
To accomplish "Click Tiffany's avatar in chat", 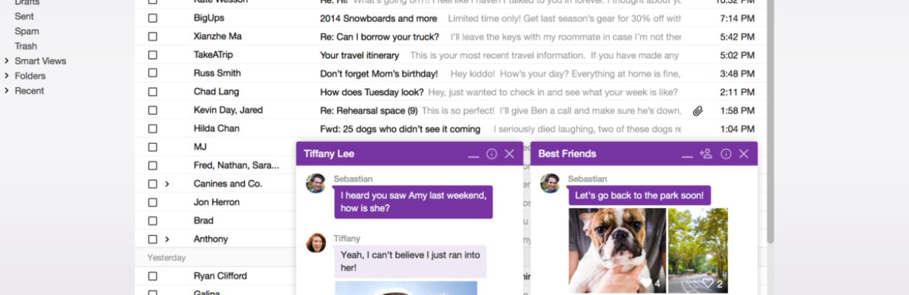I will coord(316,243).
